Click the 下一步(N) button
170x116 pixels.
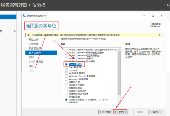click(120, 112)
